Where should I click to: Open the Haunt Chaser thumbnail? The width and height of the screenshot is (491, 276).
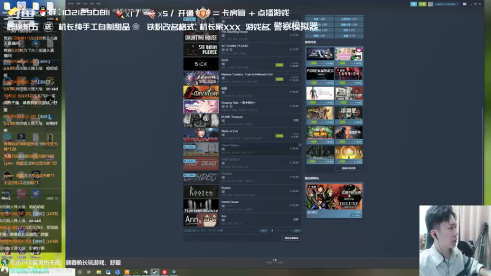201,149
